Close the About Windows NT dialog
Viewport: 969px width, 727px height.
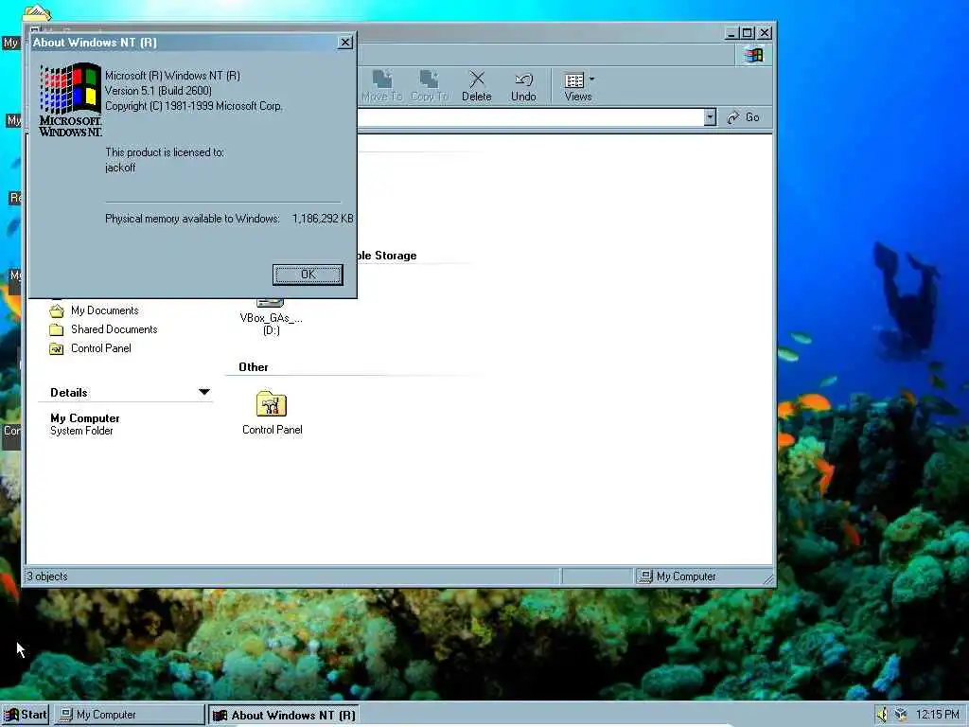pyautogui.click(x=345, y=42)
